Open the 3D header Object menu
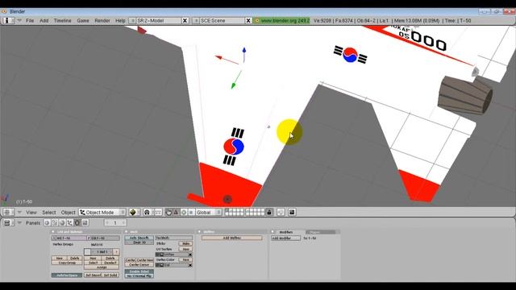The width and height of the screenshot is (516, 290). (x=68, y=212)
